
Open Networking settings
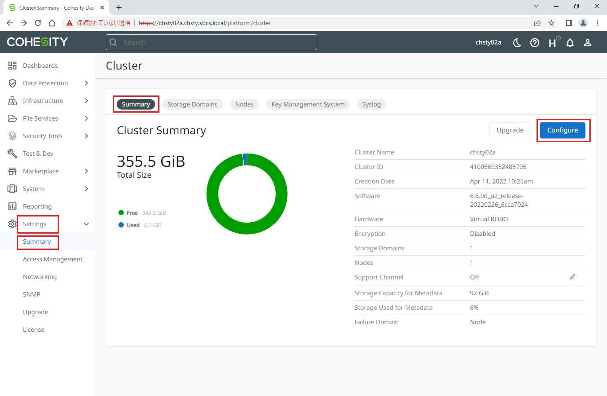(40, 277)
